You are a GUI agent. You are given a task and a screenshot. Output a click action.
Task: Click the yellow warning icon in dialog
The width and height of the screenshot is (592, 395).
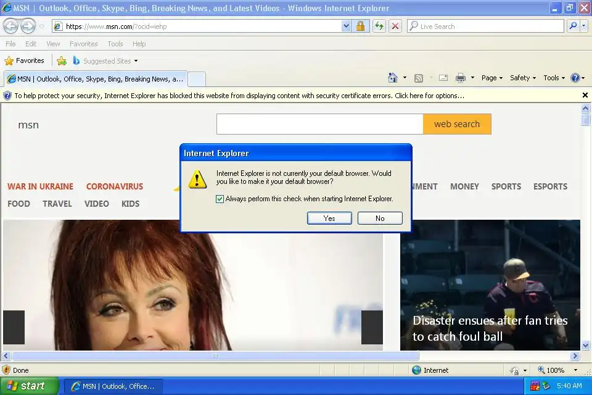(x=197, y=179)
